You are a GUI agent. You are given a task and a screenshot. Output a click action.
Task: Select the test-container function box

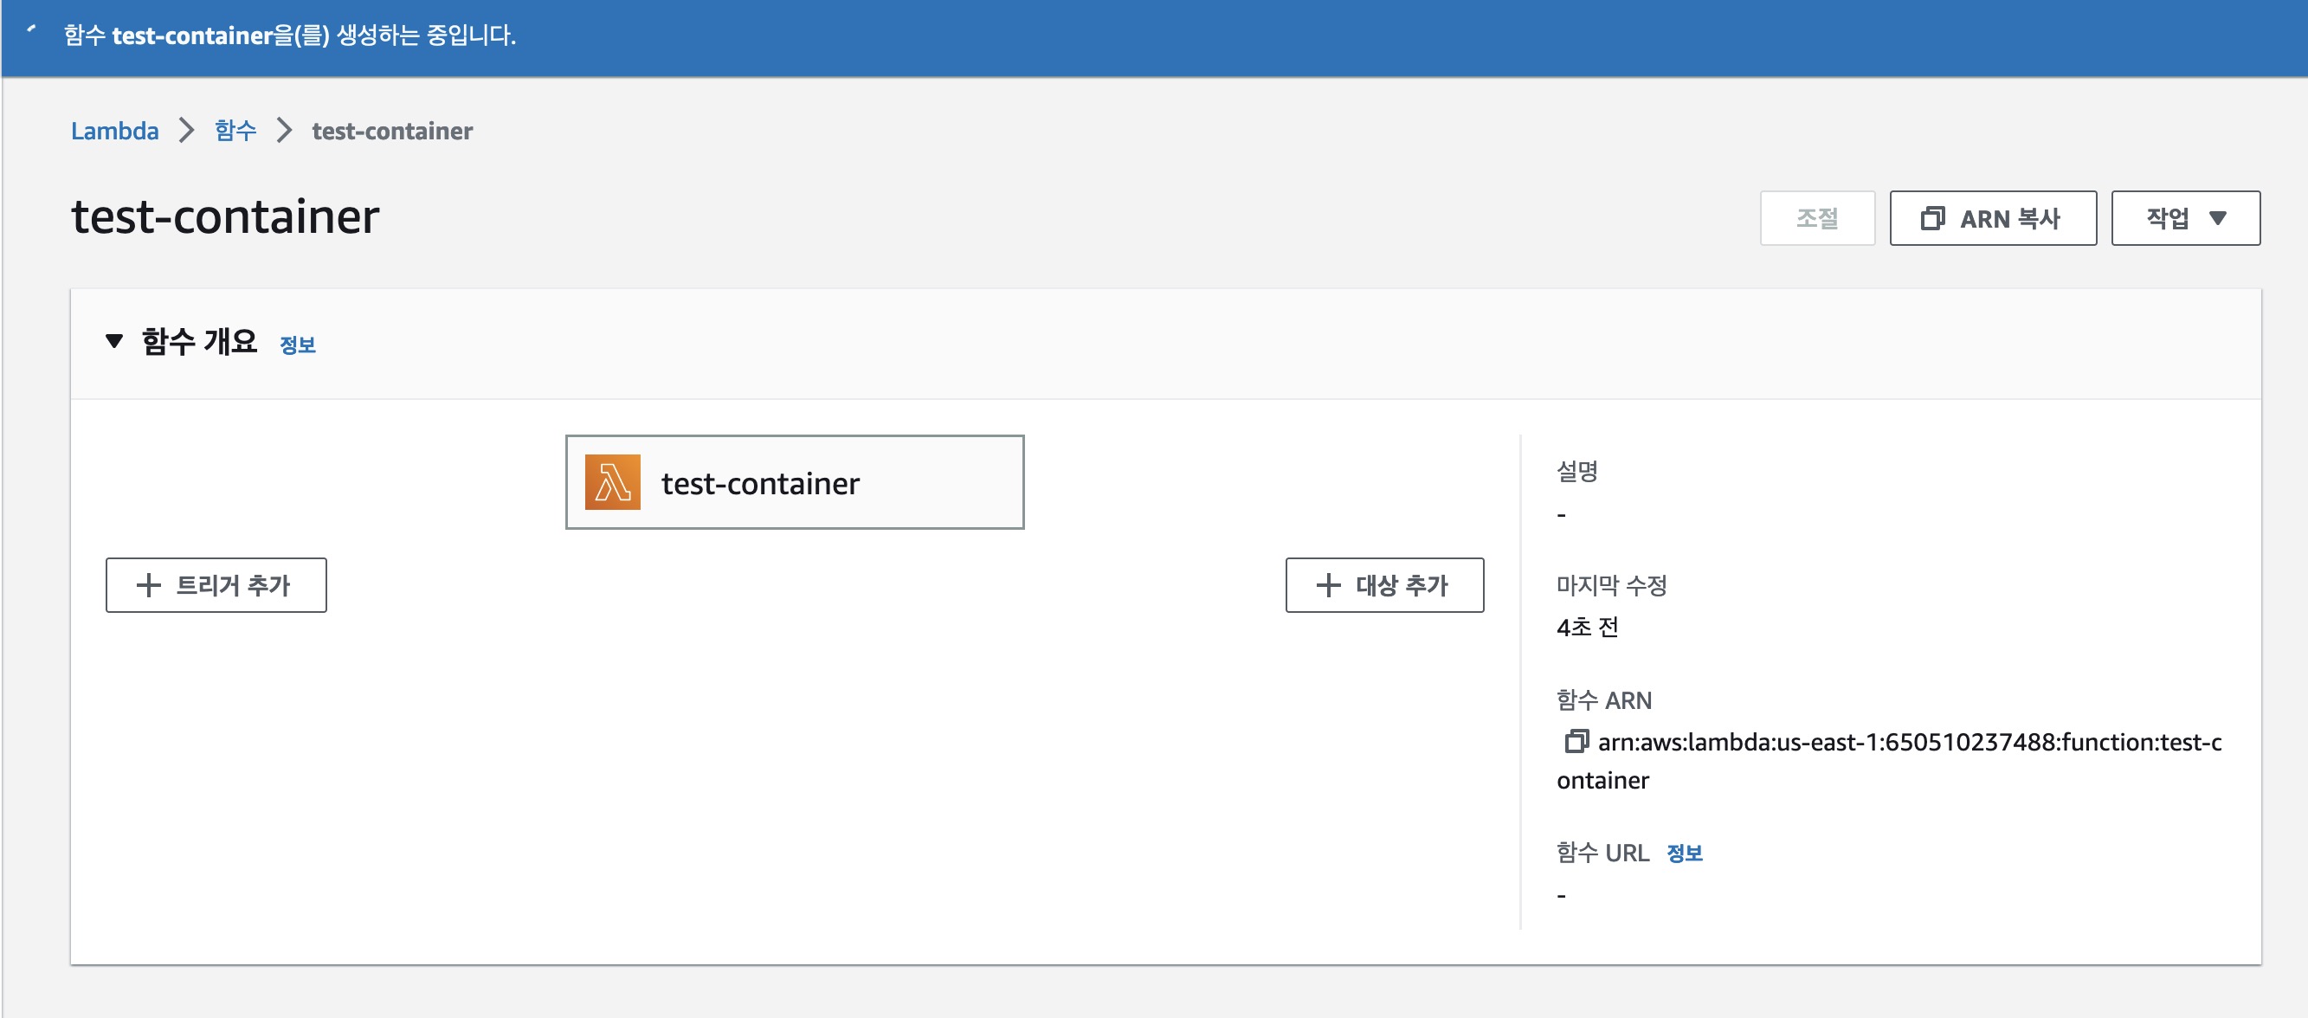(x=794, y=482)
